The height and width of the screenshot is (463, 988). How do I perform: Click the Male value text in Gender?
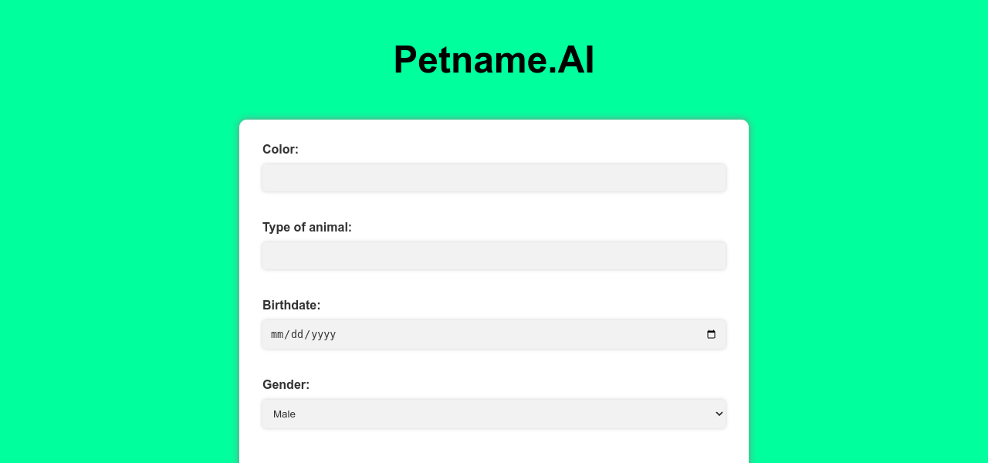click(x=284, y=414)
